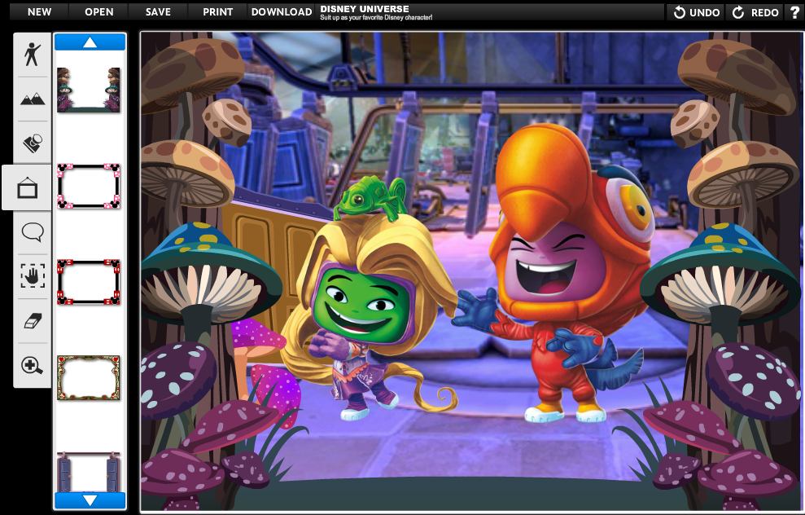Pick the eraser tool
Viewport: 805px width, 515px height.
(x=33, y=321)
